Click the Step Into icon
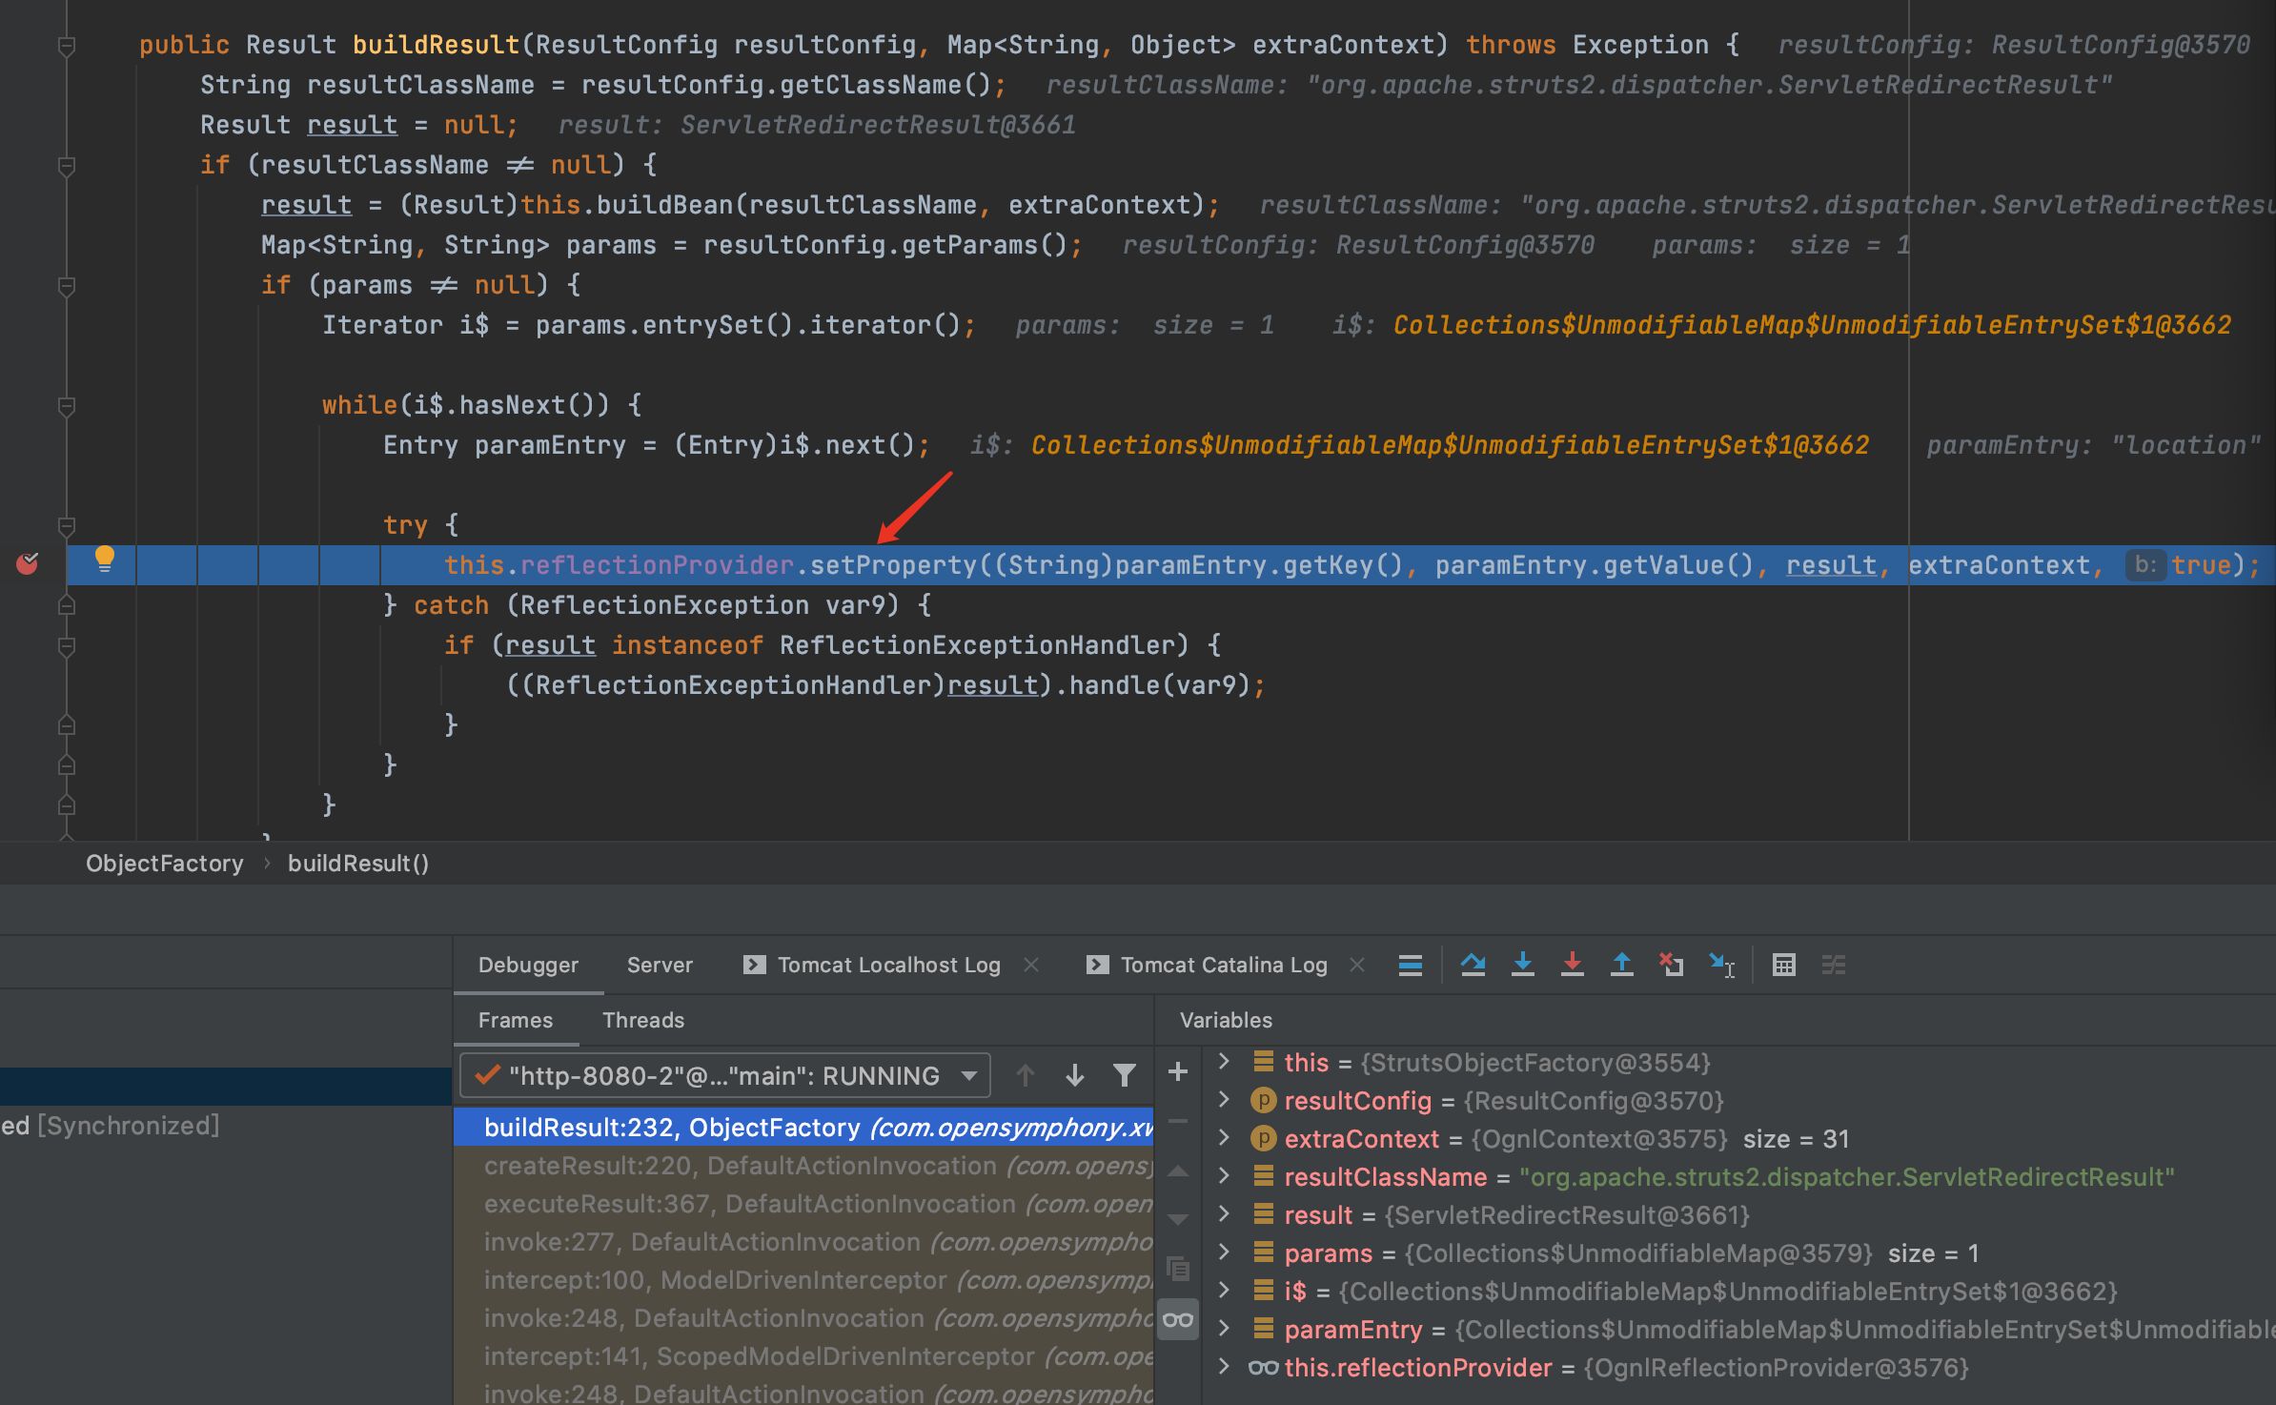 tap(1522, 965)
